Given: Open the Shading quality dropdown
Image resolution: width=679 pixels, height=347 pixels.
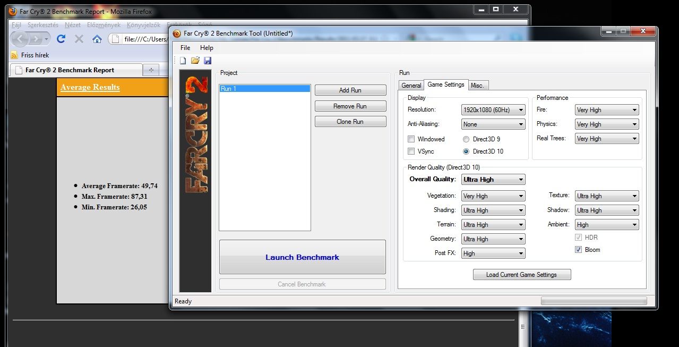Looking at the screenshot, I should (493, 210).
